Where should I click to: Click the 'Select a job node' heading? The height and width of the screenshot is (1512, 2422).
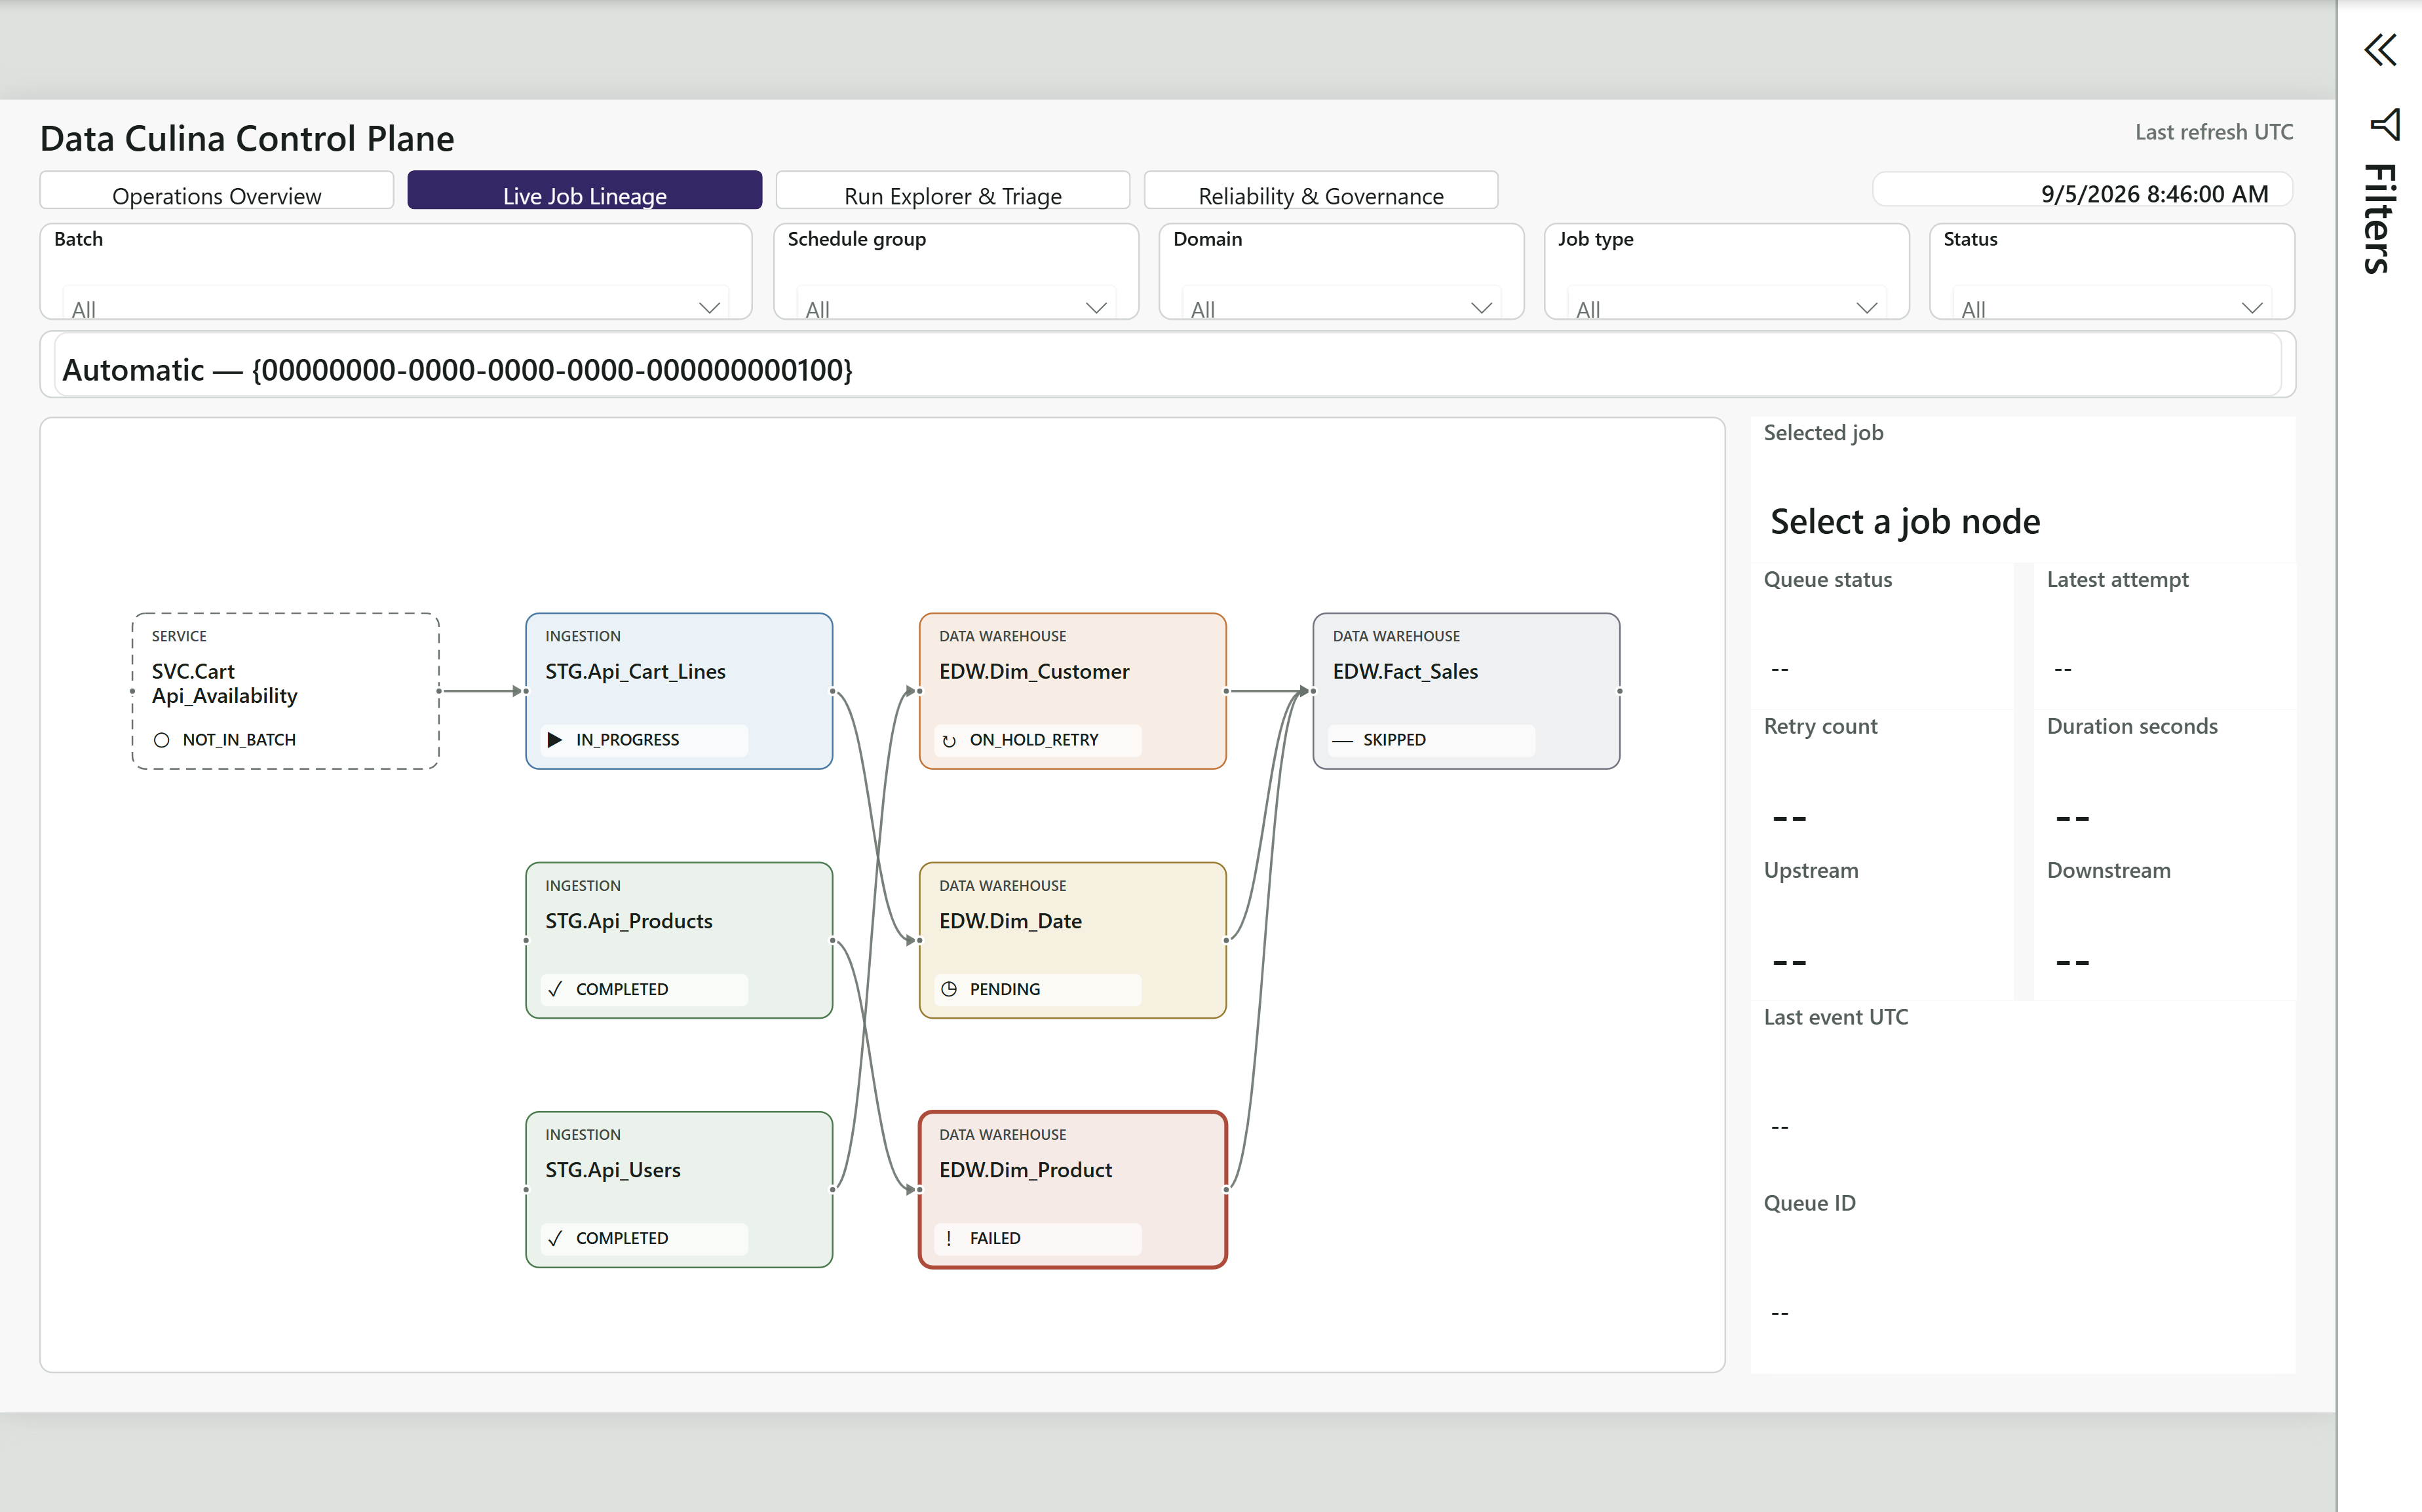point(1905,522)
